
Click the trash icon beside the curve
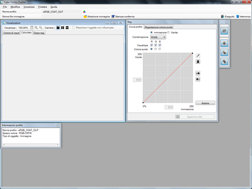click(x=198, y=62)
